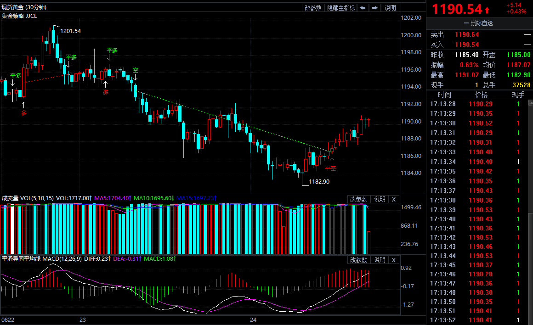Image resolution: width=533 pixels, height=325 pixels.
Task: Click the 买入 price 1190.54
Action: click(467, 45)
